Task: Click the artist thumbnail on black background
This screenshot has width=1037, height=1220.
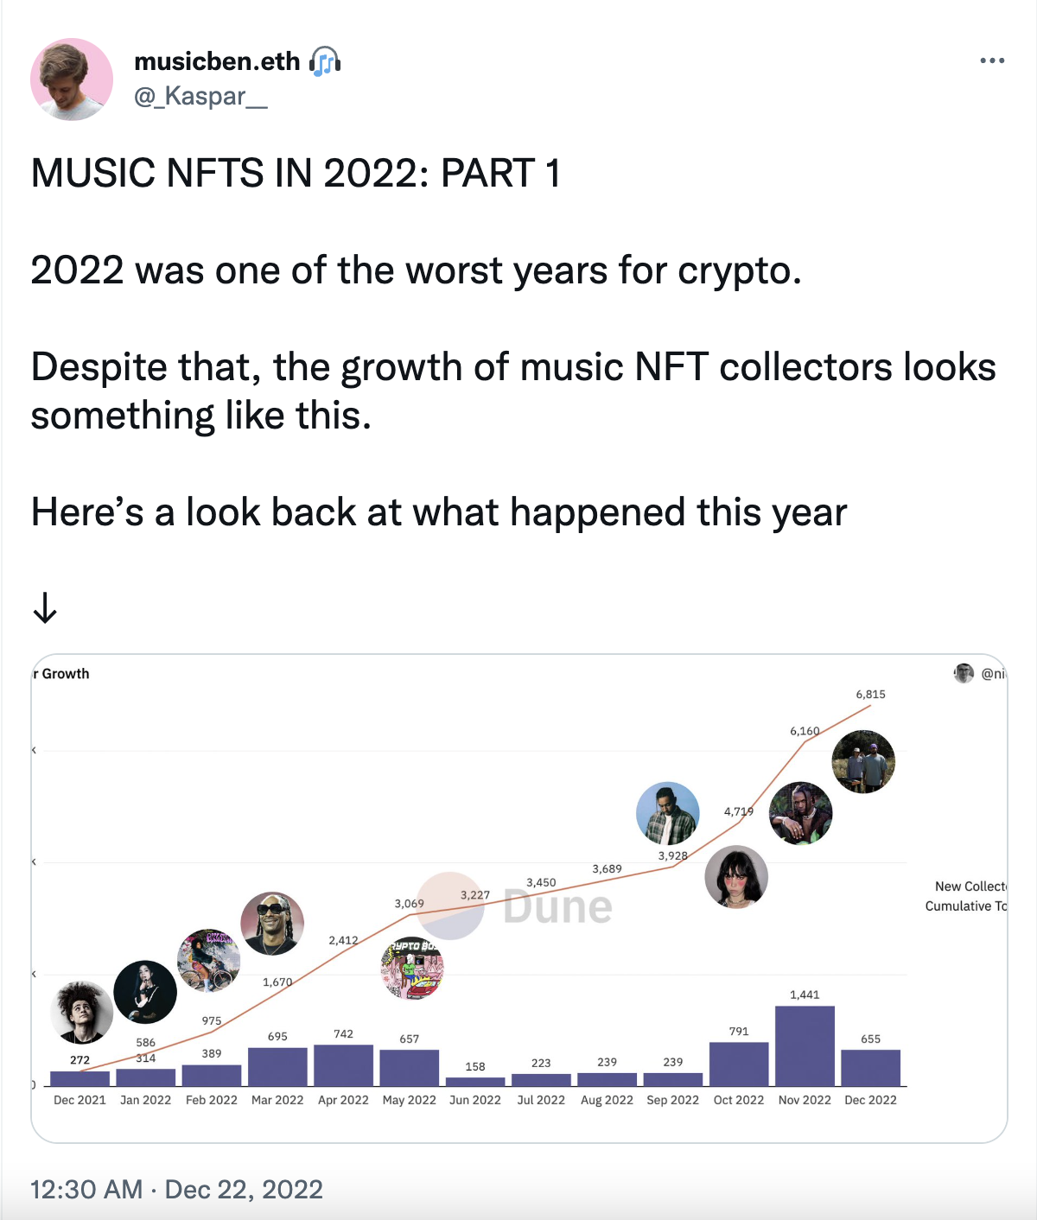Action: 145,991
